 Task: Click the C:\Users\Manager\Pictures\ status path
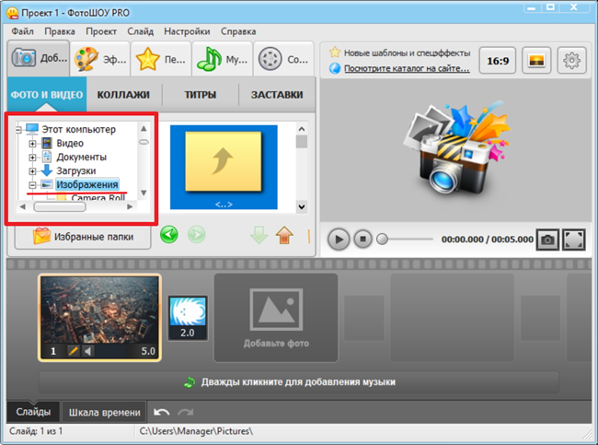click(x=196, y=431)
